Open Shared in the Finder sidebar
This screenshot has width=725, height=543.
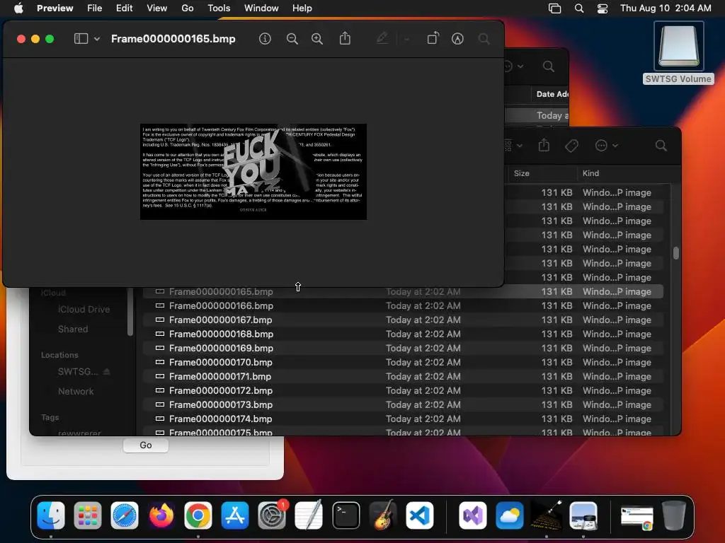[x=73, y=329]
